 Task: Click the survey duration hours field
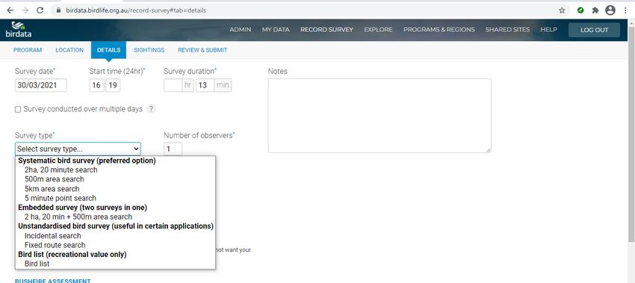[173, 85]
